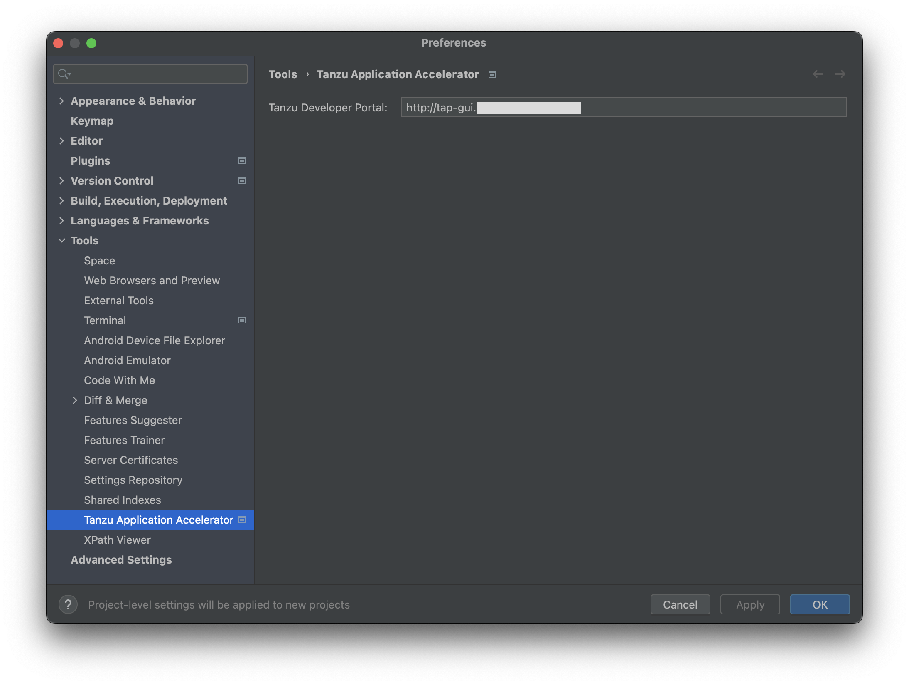
Task: Open Shared Indexes settings
Action: point(122,500)
